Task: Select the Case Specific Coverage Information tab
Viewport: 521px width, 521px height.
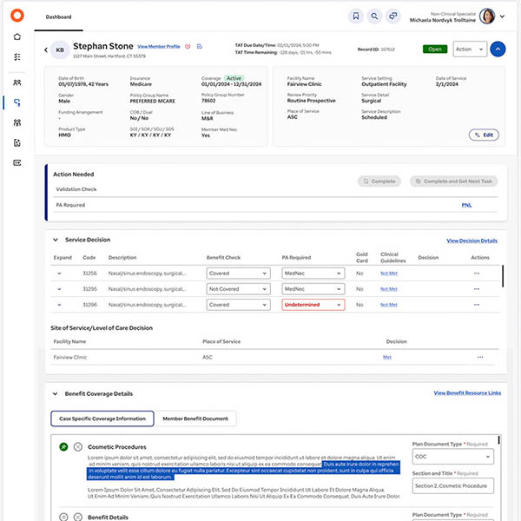Action: click(102, 419)
